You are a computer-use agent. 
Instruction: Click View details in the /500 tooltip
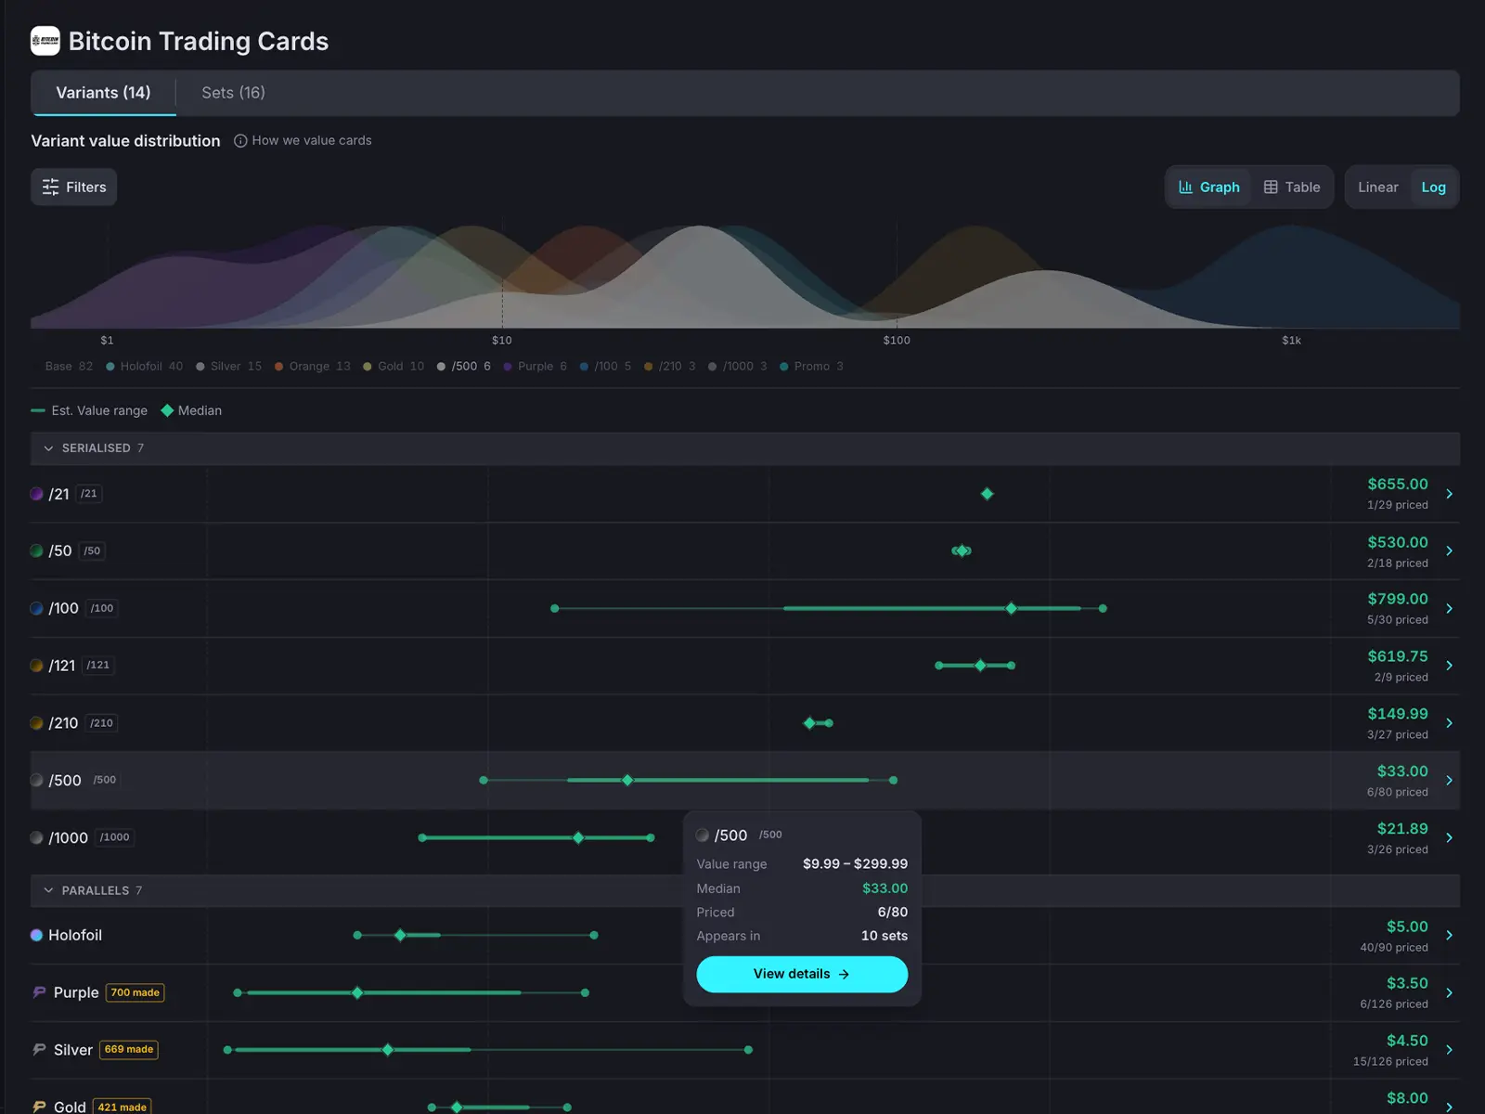tap(802, 974)
